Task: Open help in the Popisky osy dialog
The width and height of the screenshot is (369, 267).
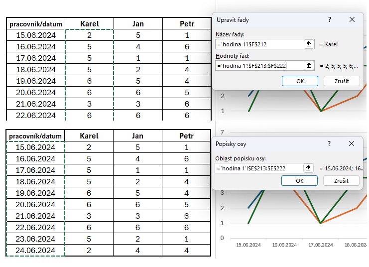Action: (x=329, y=143)
